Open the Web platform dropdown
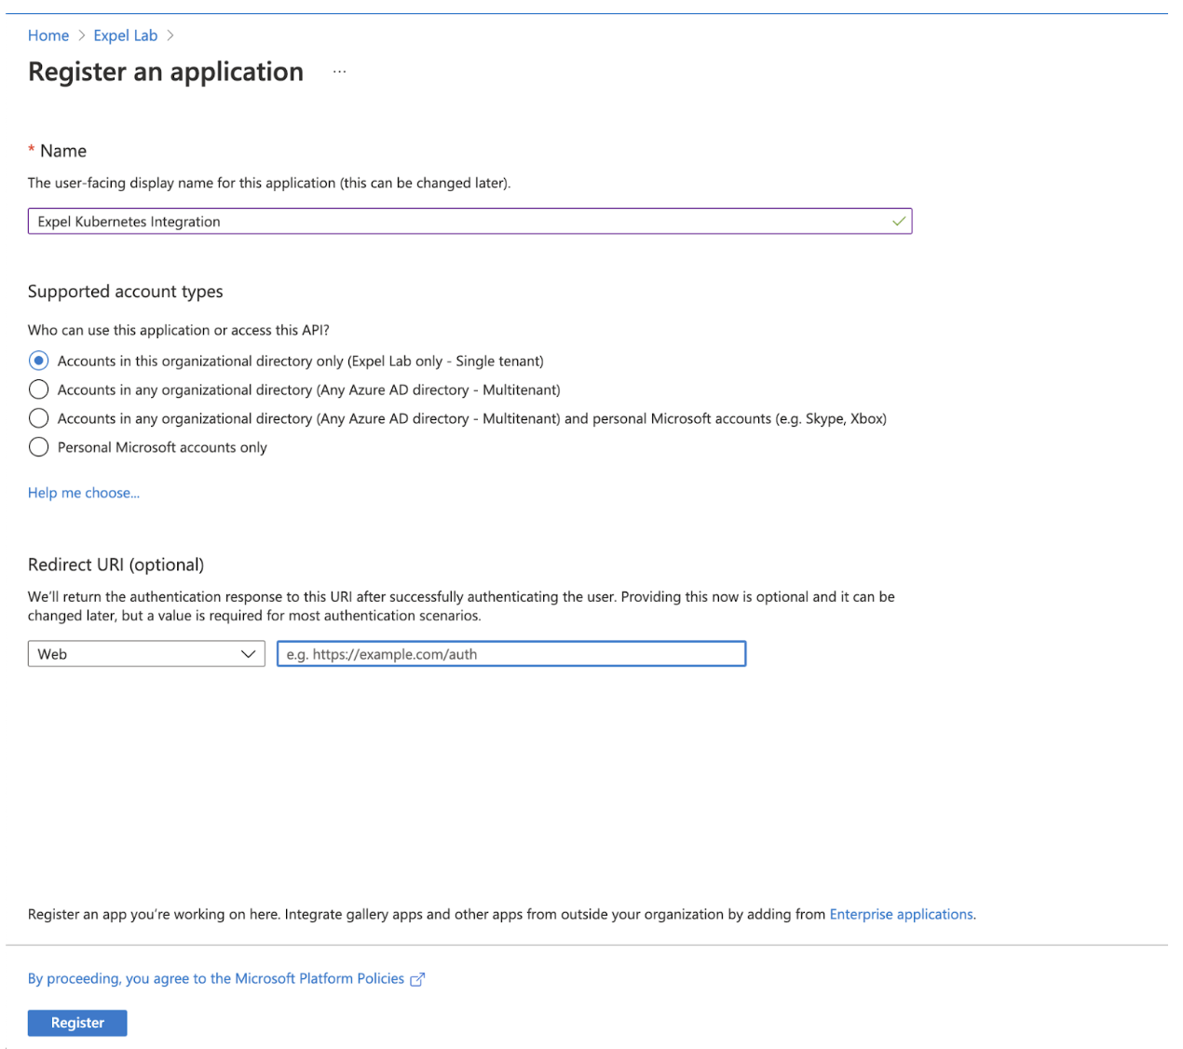The width and height of the screenshot is (1183, 1049). click(146, 654)
